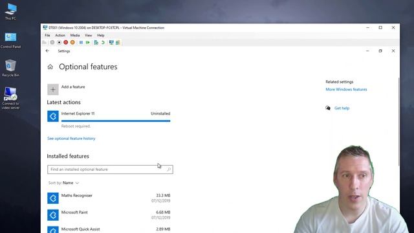Open the Recycle Bin desktop icon
The image size is (414, 233).
click(10, 68)
